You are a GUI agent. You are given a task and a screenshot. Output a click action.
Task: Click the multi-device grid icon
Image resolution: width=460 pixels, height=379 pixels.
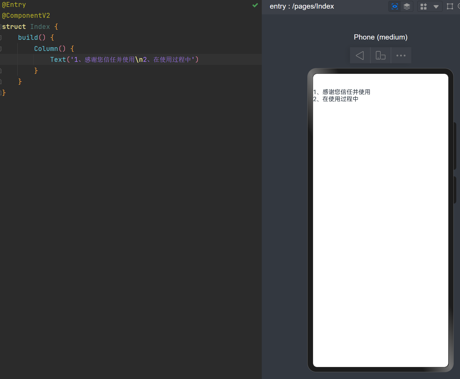click(x=424, y=6)
